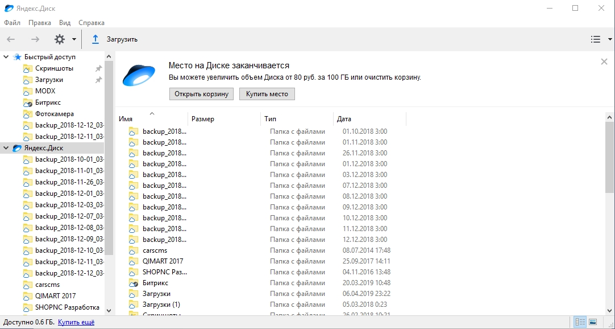Select carscms in the sidebar tree
The width and height of the screenshot is (615, 329).
(47, 285)
